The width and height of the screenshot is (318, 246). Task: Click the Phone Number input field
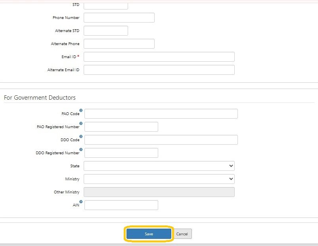(x=119, y=17)
